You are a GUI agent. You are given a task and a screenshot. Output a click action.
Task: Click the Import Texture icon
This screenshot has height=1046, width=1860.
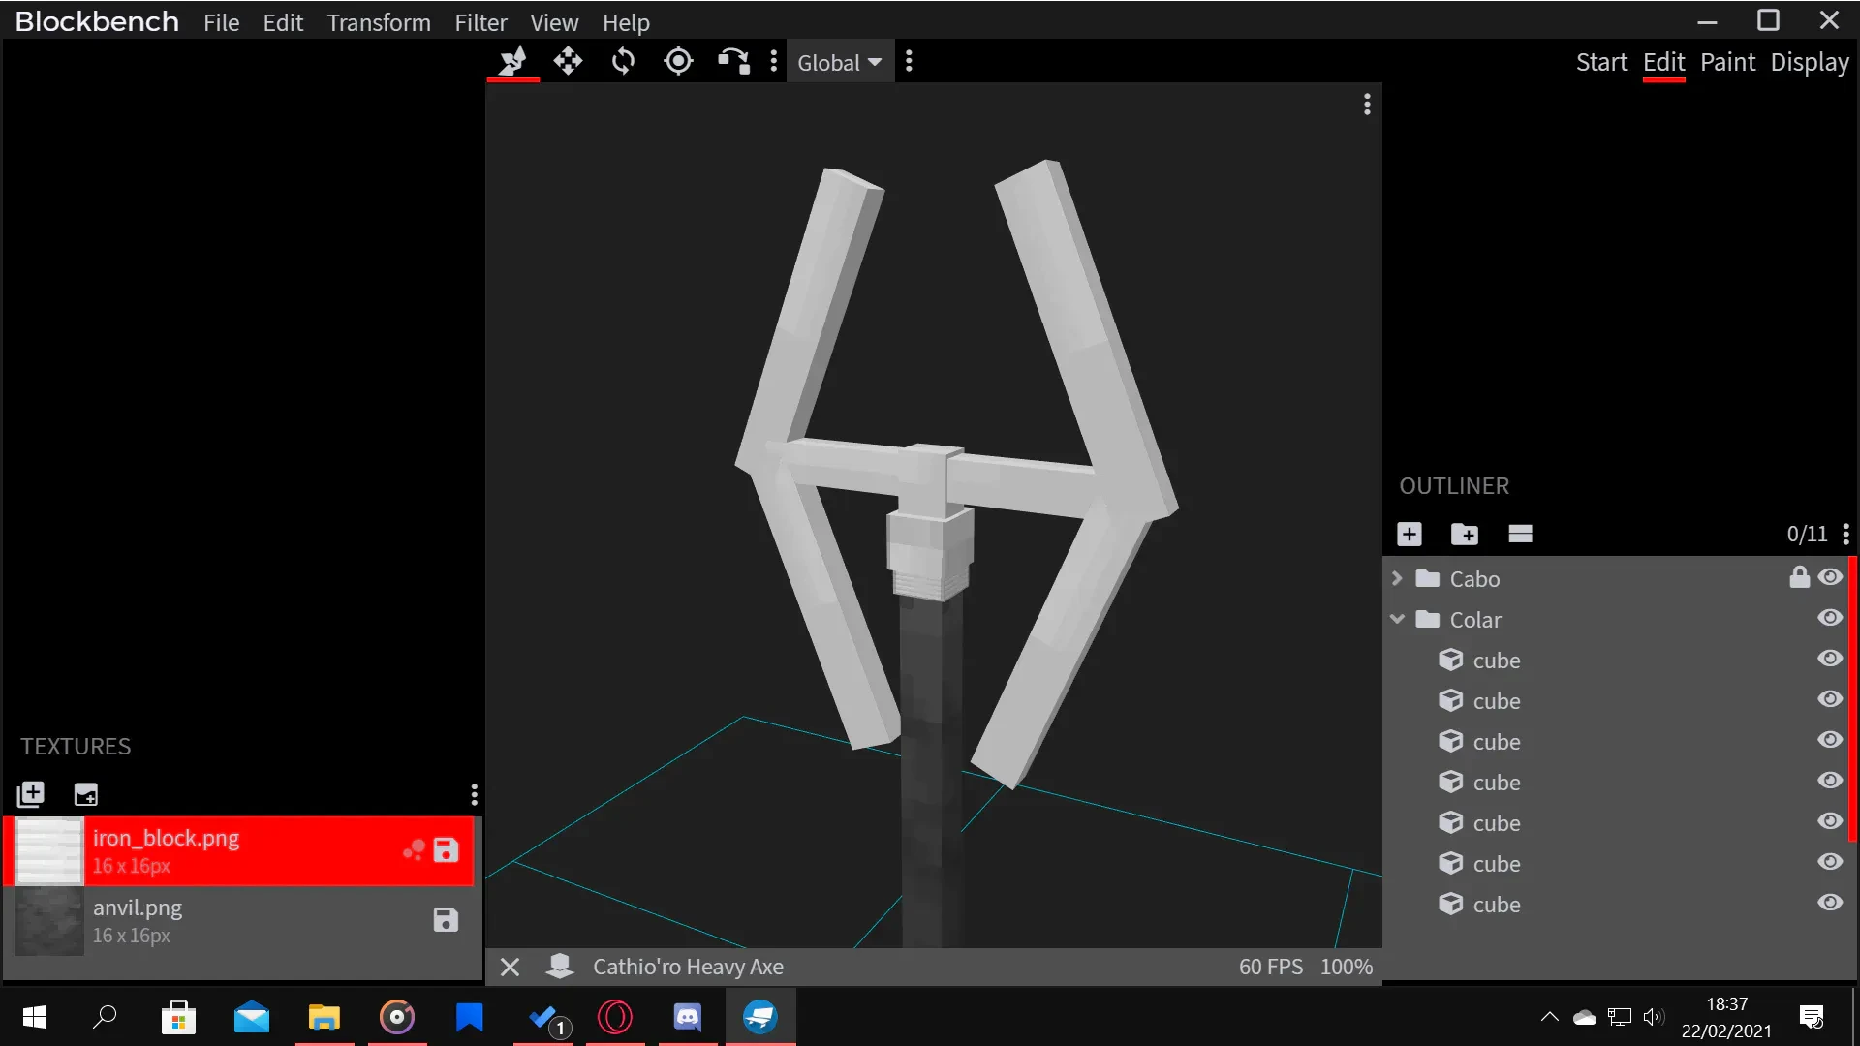pos(31,795)
